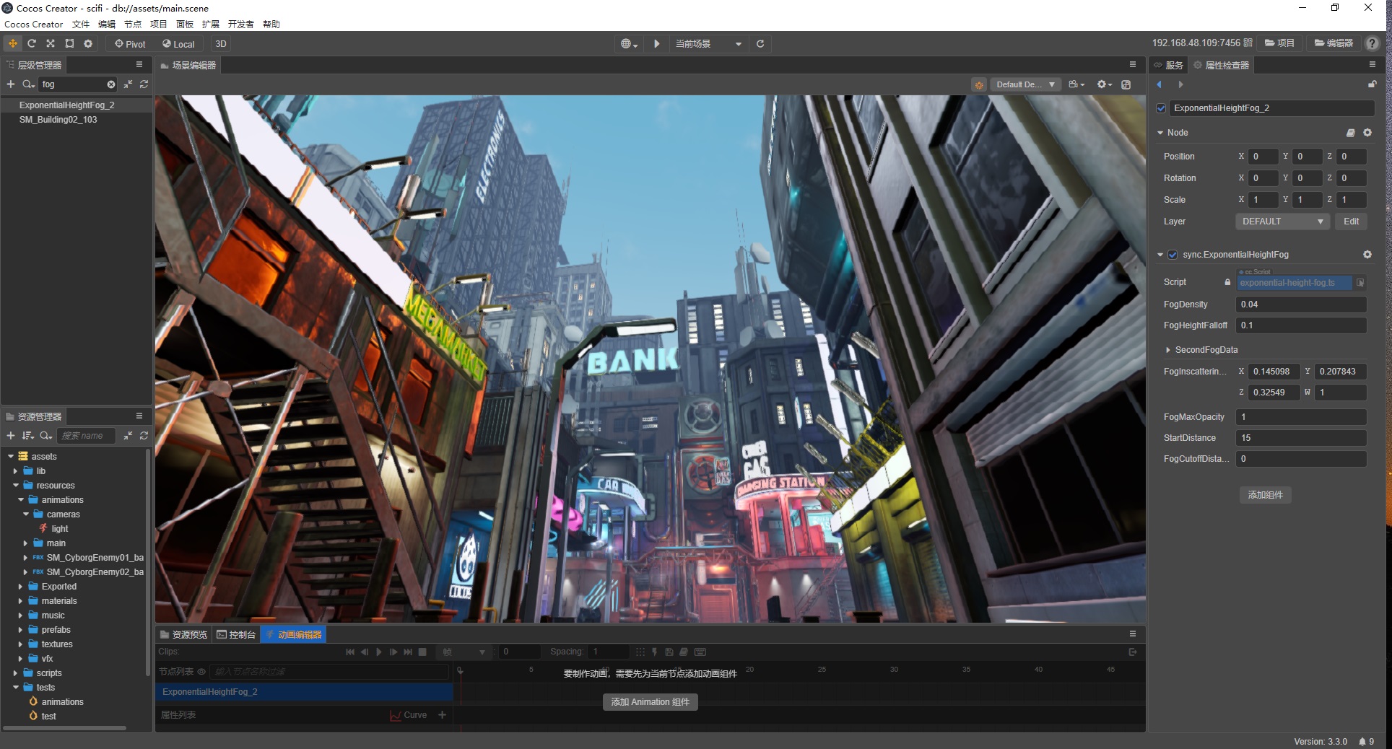Refresh the hierarchy panel

click(144, 84)
